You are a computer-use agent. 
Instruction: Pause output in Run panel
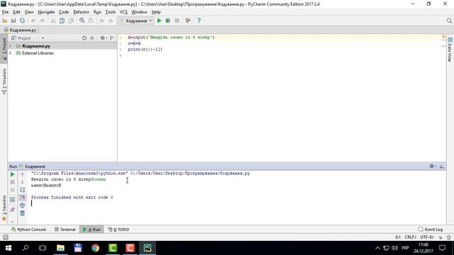(13, 190)
